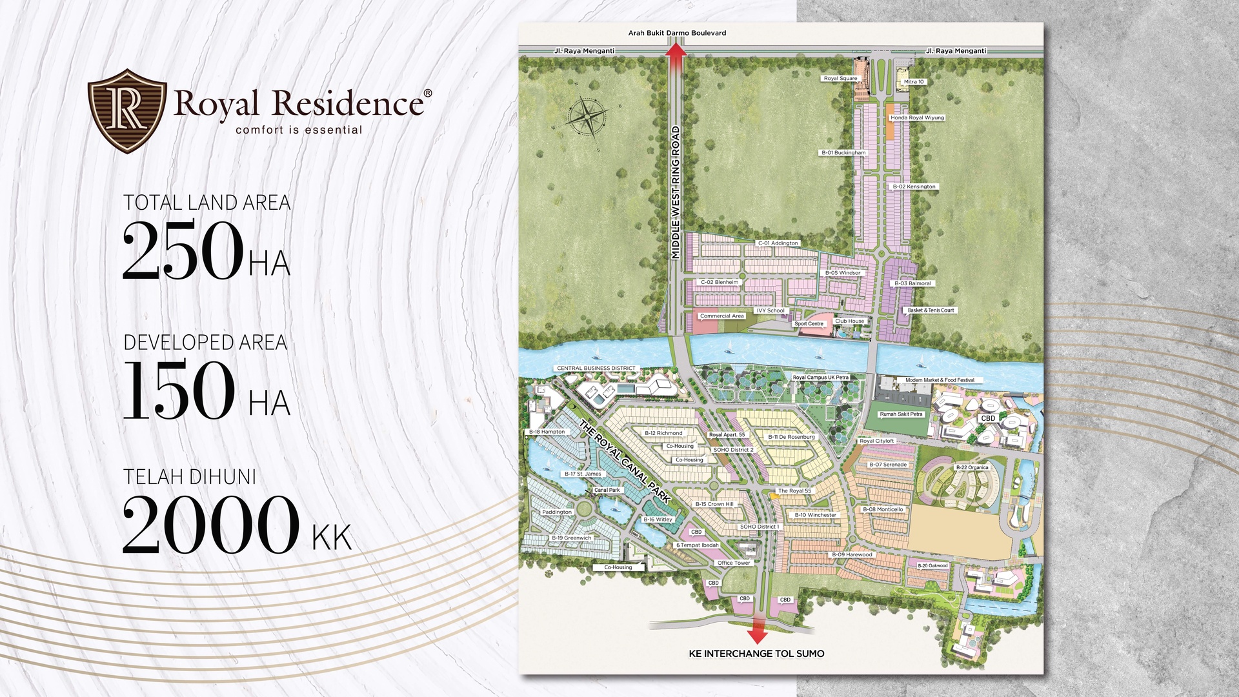Select the 'B-22 Organica' cluster label
Screen dimensions: 1239x697
tap(972, 467)
